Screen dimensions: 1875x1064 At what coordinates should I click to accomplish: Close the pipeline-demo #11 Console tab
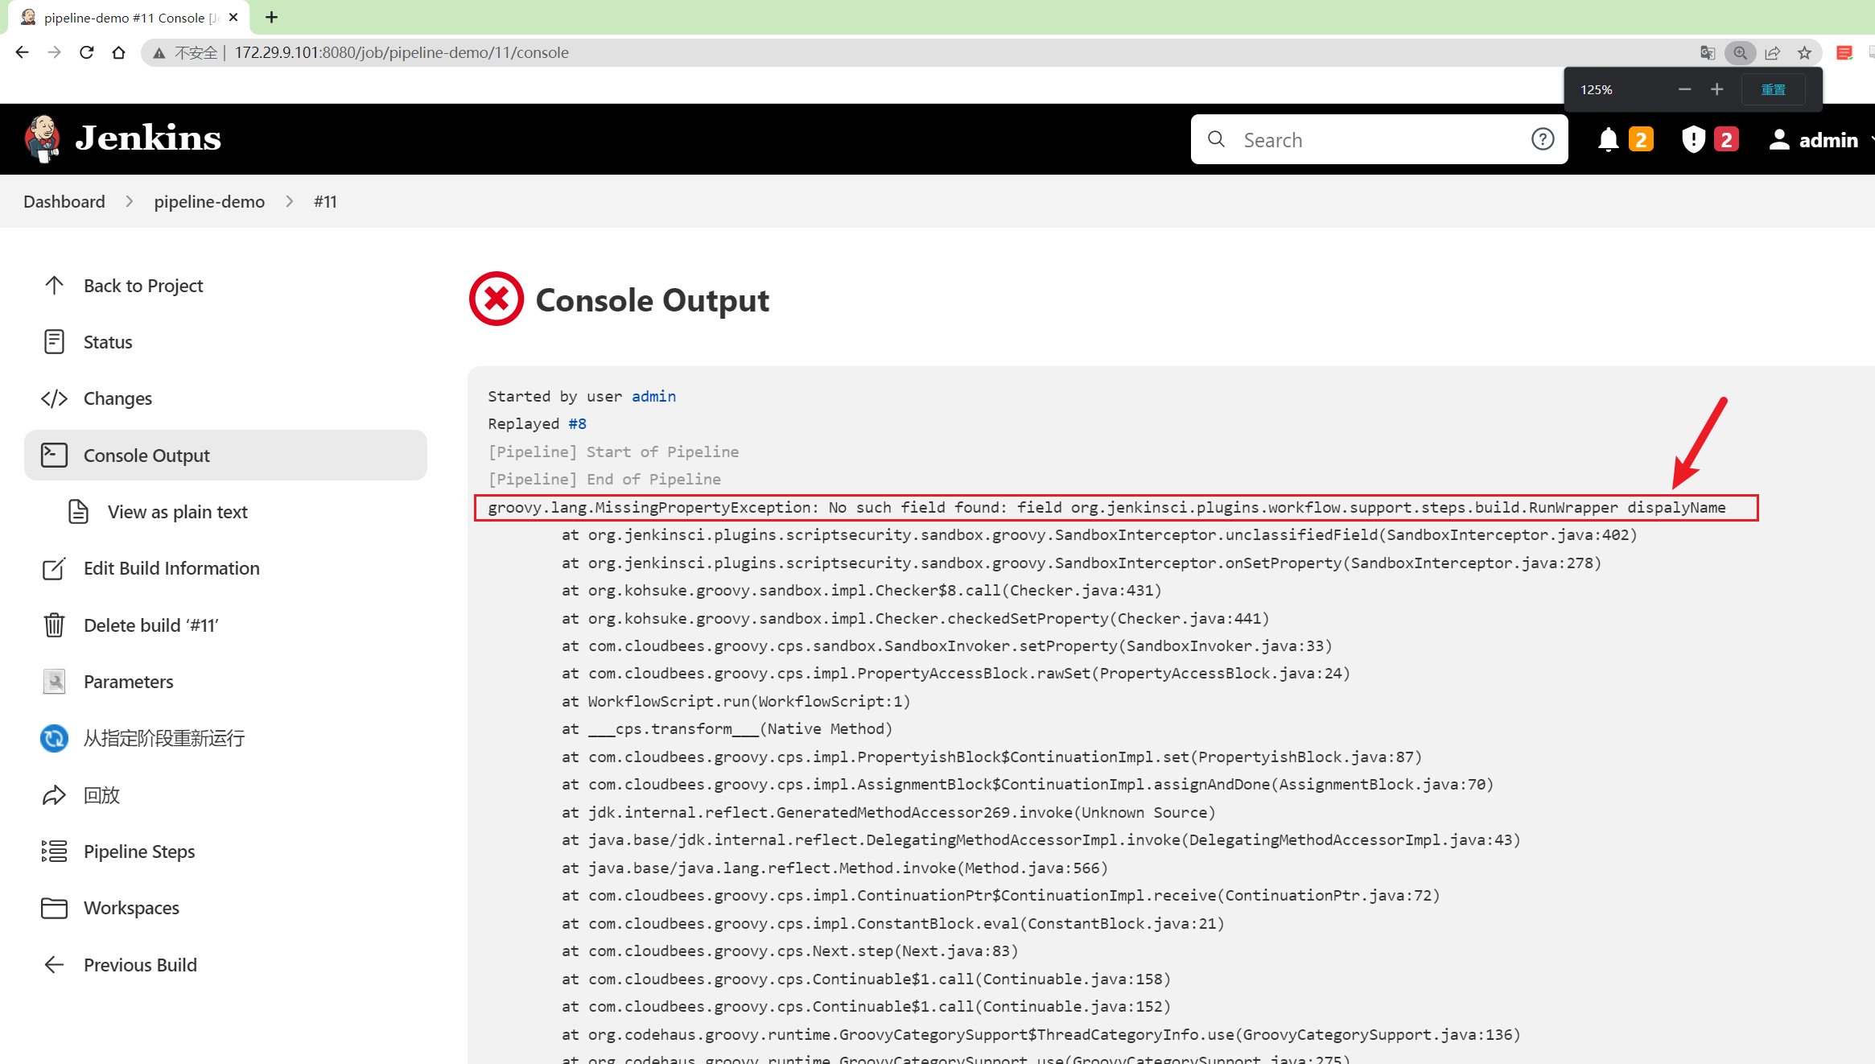(x=233, y=17)
